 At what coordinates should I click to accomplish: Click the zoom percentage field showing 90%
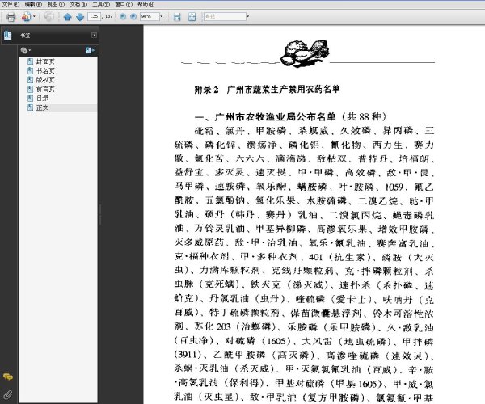click(150, 16)
